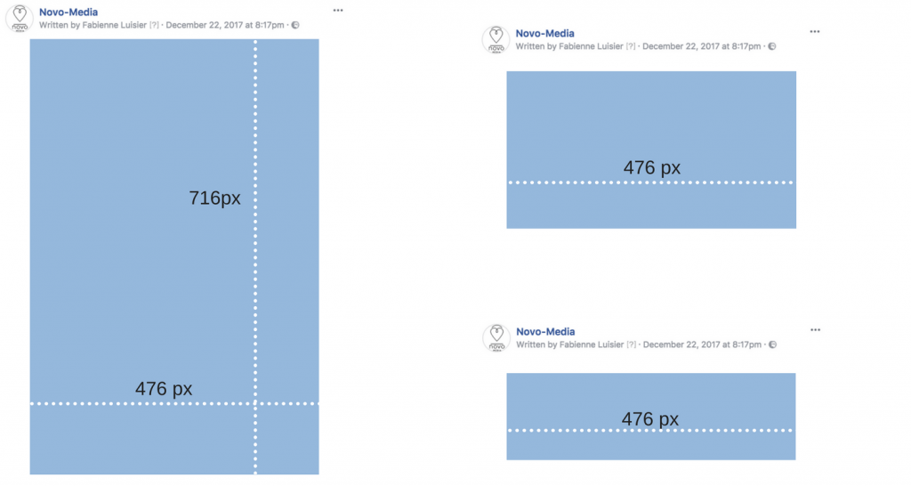Click the [?] help marker on the bottom-right post
Image resolution: width=911 pixels, height=486 pixels.
click(631, 344)
